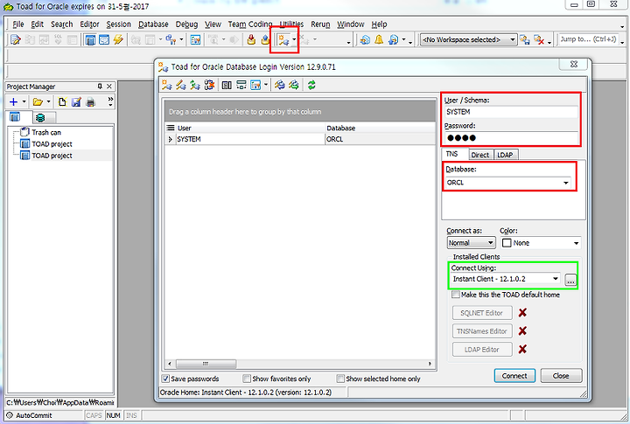This screenshot has width=630, height=424.
Task: Click the LDAP Editor button
Action: click(482, 350)
